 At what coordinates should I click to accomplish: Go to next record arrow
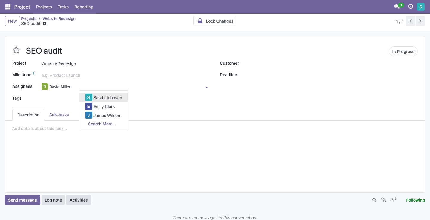(420, 21)
